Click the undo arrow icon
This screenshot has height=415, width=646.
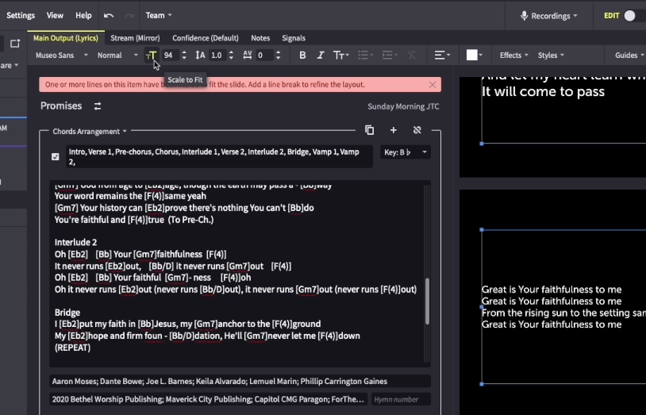109,16
